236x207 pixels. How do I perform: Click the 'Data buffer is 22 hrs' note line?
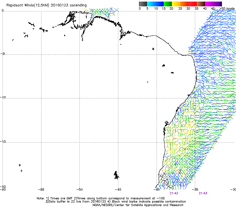[115, 202]
